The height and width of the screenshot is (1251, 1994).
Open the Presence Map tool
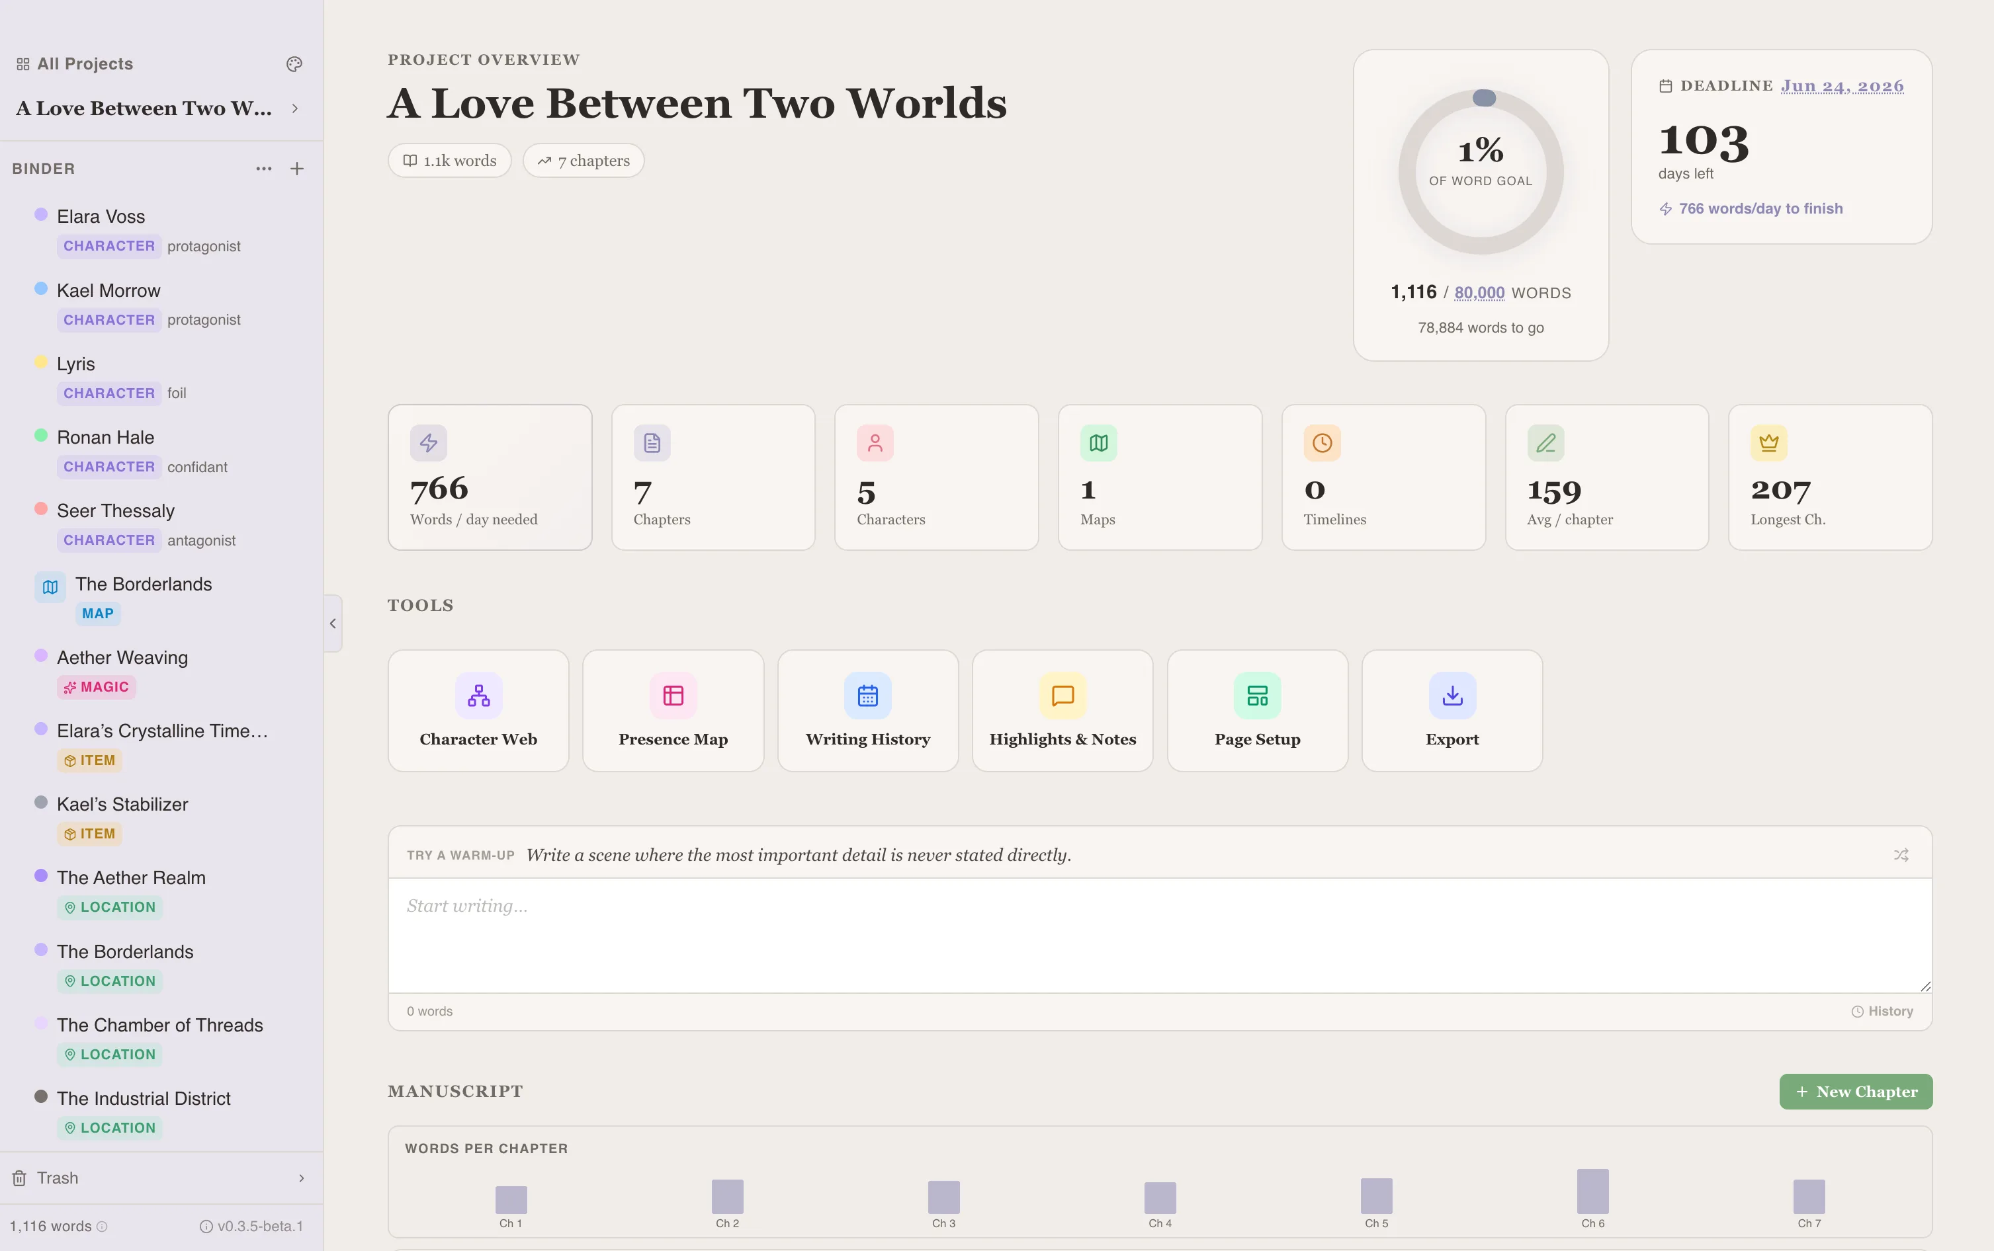coord(672,710)
